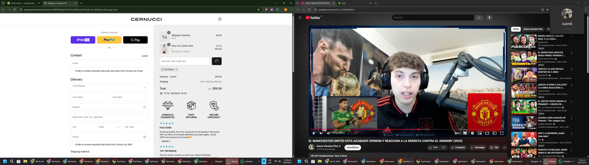Click the YouTube search magnifier button
This screenshot has height=165, width=589.
coord(479,18)
